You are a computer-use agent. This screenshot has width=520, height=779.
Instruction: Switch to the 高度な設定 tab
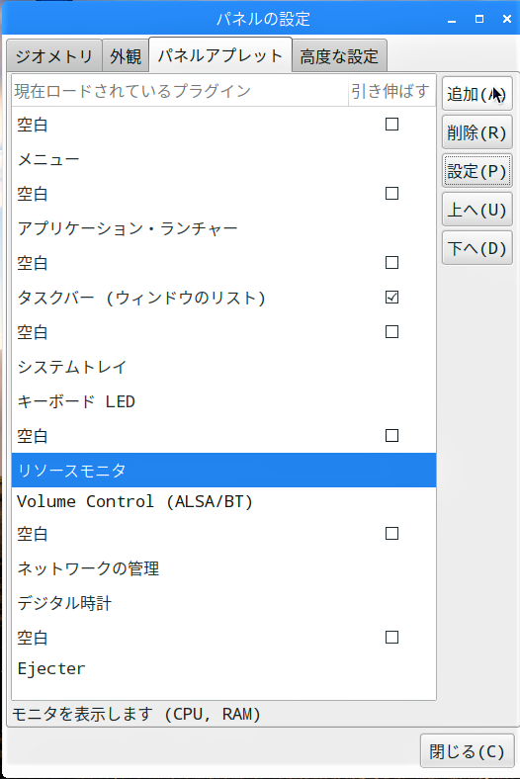(x=339, y=56)
